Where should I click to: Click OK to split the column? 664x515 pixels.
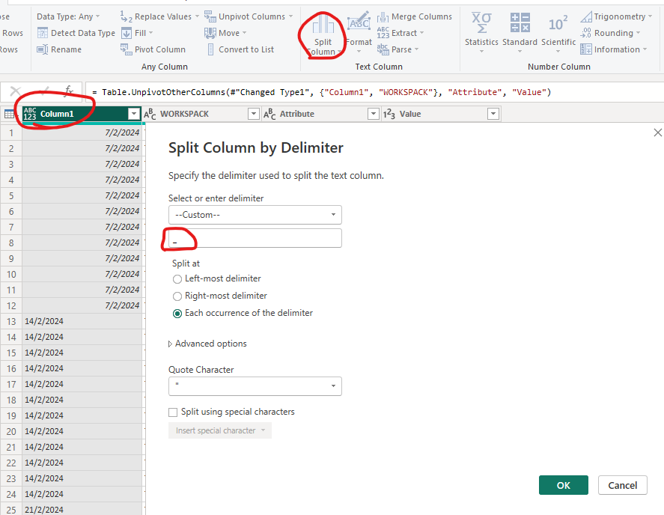563,485
